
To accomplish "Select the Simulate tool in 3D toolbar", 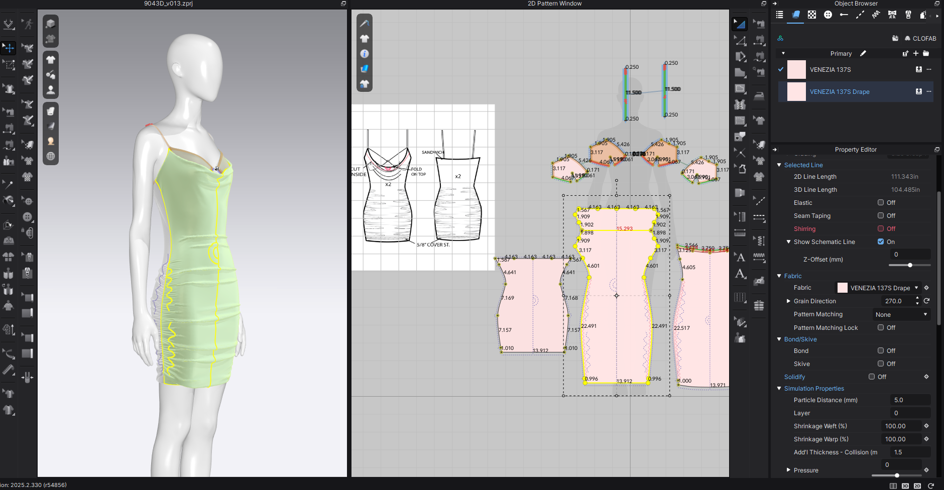I will [x=9, y=24].
